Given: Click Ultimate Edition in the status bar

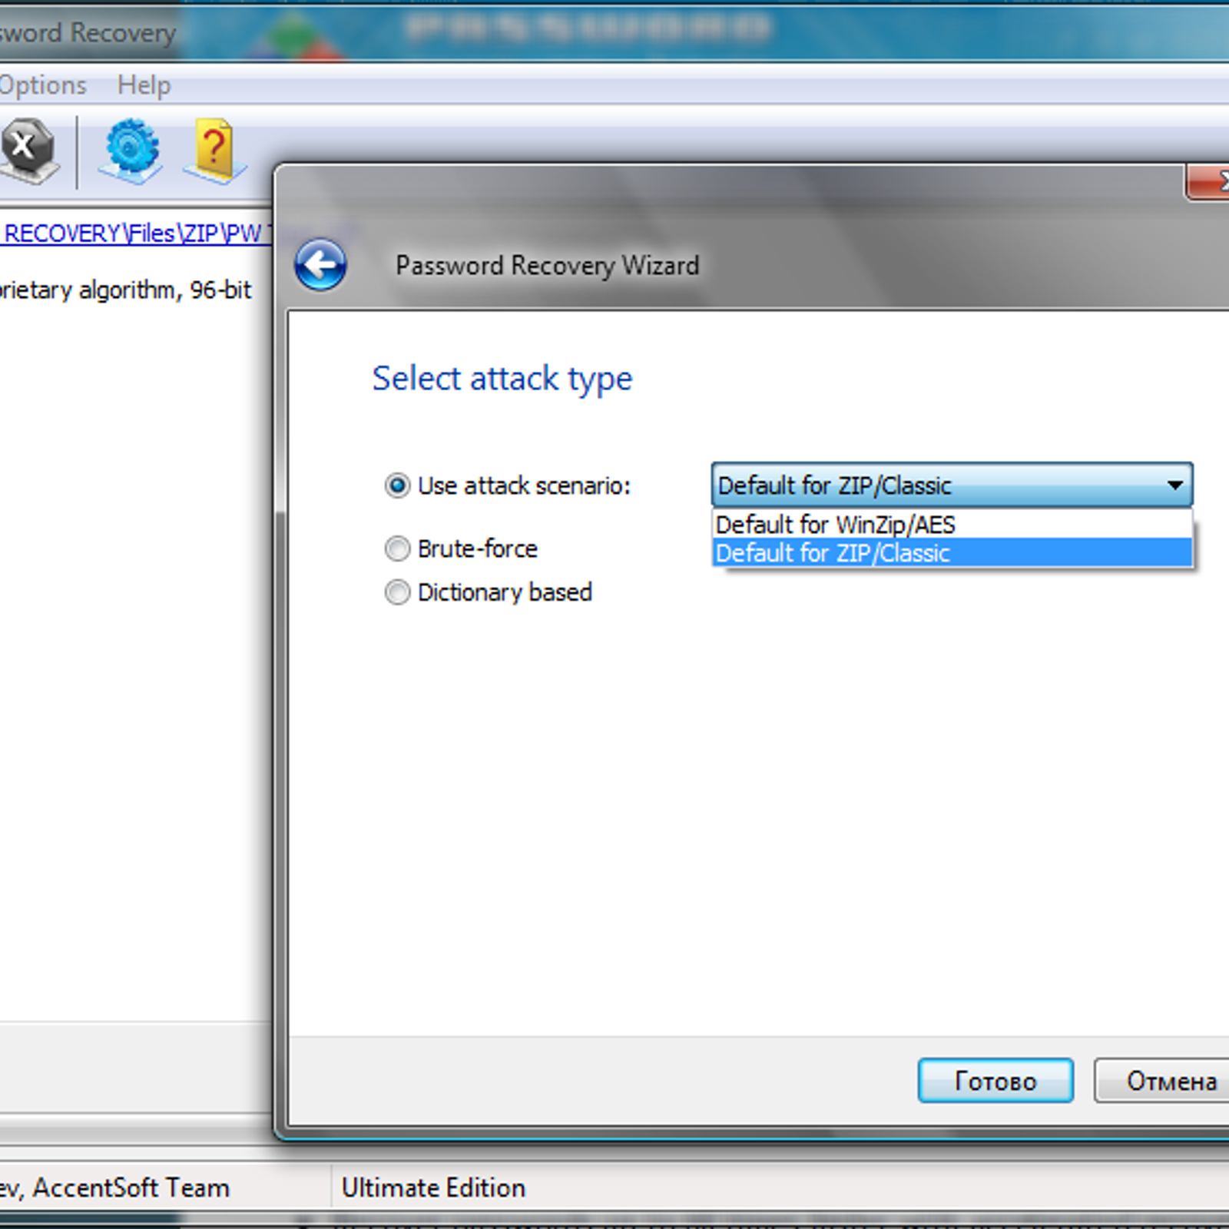Looking at the screenshot, I should pos(433,1188).
